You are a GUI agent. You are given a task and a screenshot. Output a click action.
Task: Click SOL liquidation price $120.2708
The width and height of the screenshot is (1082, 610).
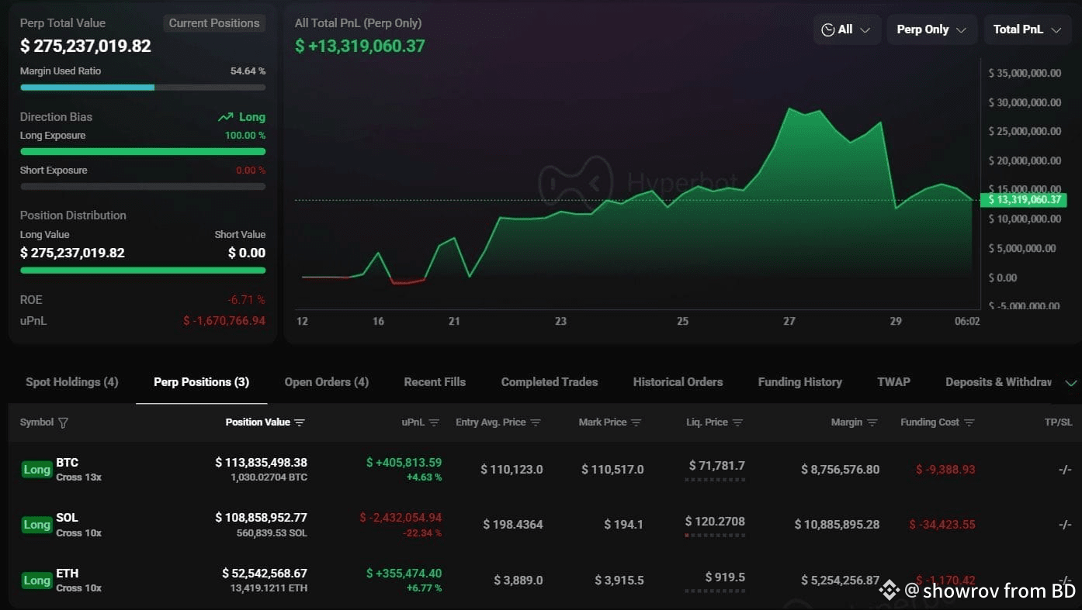tap(715, 522)
